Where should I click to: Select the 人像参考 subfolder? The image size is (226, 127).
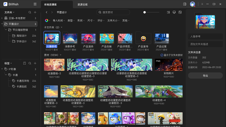coord(52,38)
